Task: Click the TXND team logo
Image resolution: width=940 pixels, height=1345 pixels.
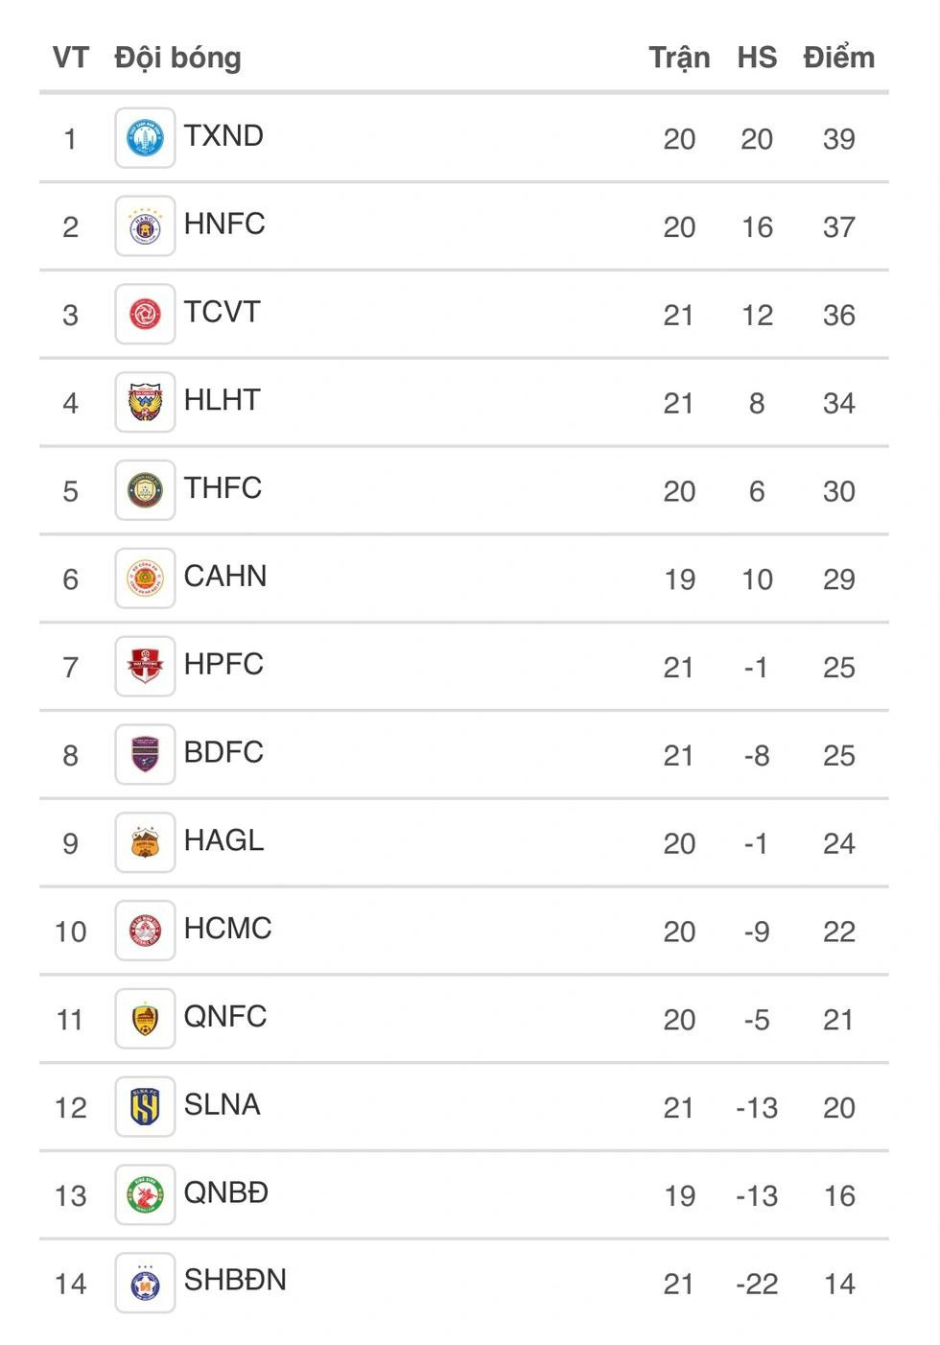Action: [145, 138]
